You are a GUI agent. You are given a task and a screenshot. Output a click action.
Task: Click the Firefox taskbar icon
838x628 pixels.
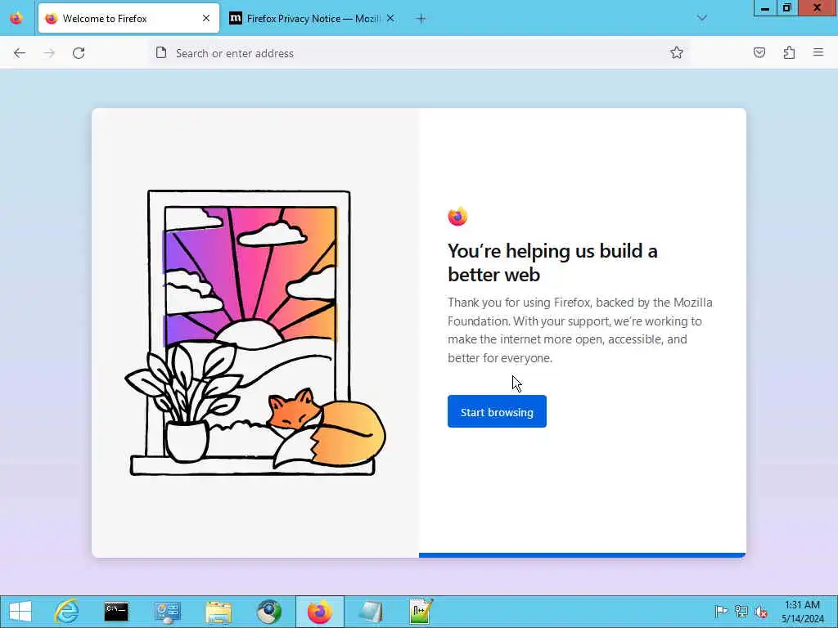point(320,612)
